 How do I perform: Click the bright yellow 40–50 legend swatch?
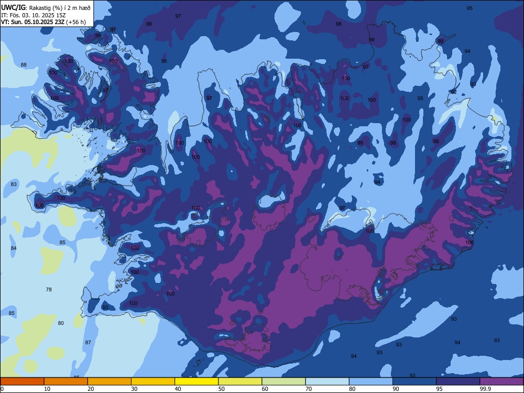196,381
